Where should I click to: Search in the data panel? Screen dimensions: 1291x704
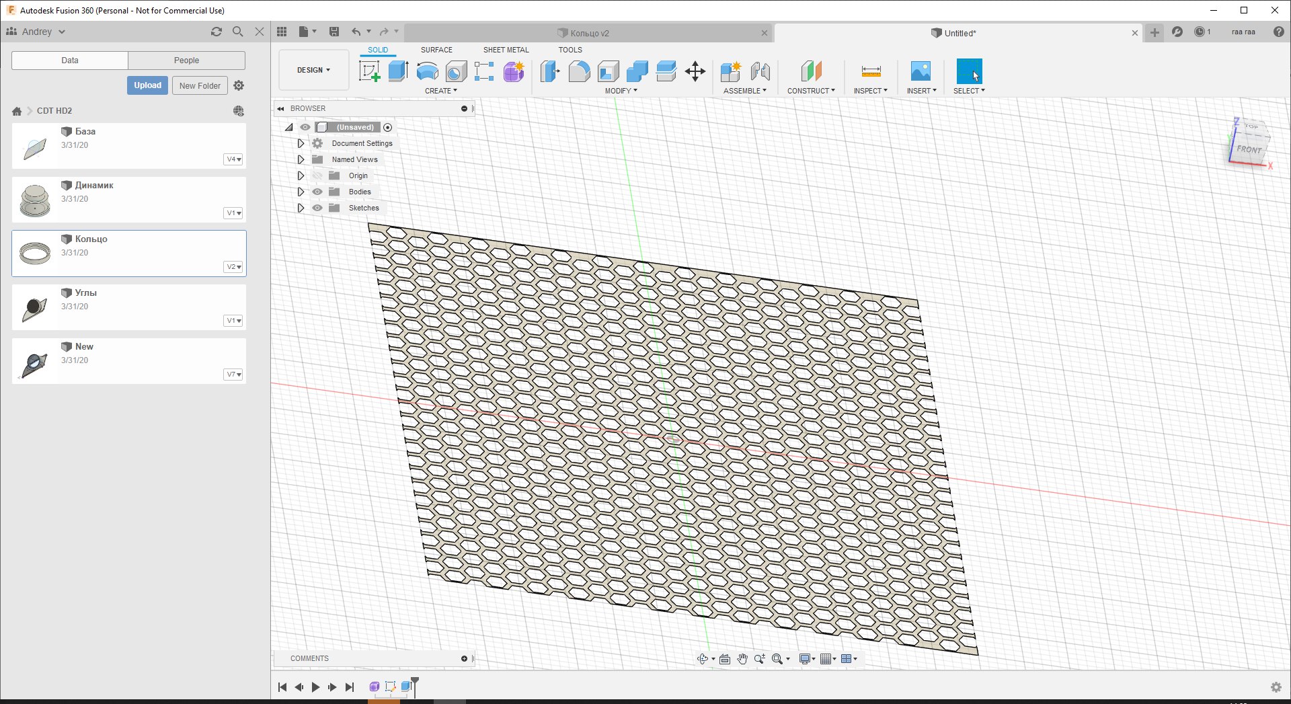click(237, 32)
